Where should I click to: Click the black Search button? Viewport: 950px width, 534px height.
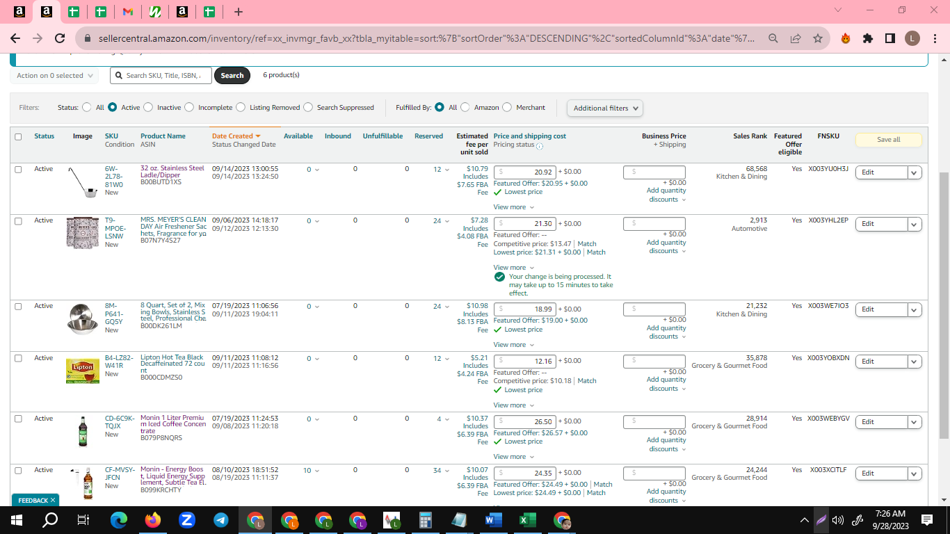(x=232, y=76)
